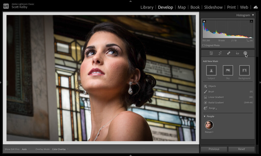The width and height of the screenshot is (261, 156).
Task: Click the Scott Kelby identity plate
Action: [x=19, y=7]
